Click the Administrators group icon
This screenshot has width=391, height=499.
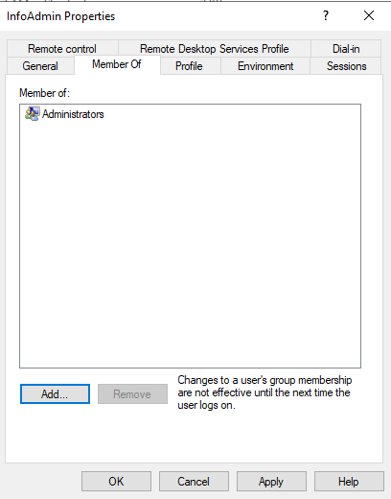[33, 114]
